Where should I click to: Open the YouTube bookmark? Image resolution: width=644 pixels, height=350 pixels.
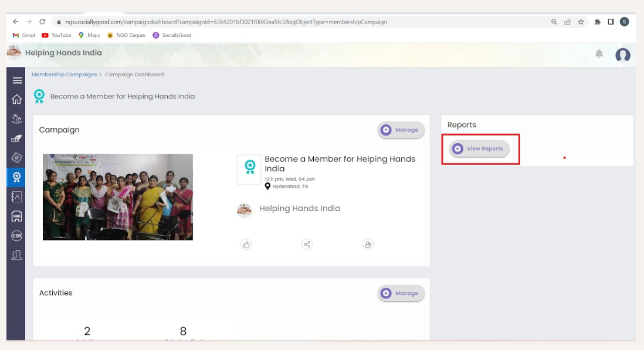pos(57,35)
